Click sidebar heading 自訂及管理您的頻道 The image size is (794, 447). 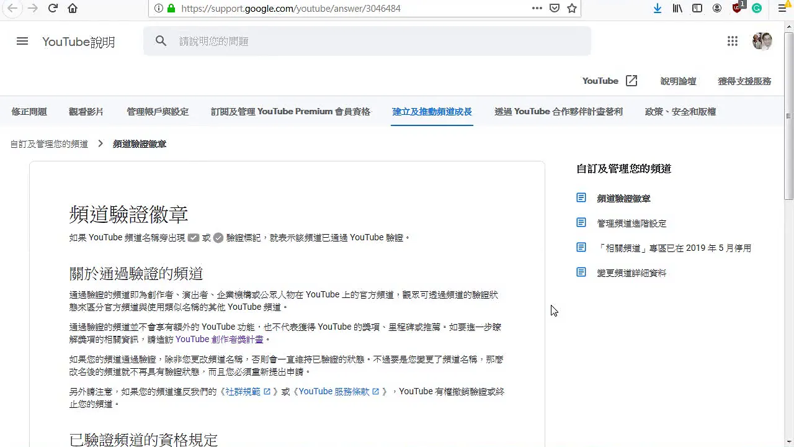(623, 168)
